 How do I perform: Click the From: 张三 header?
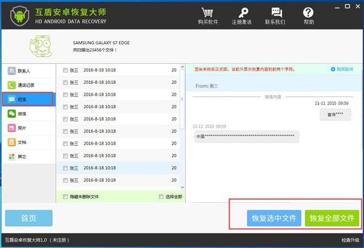pos(206,86)
